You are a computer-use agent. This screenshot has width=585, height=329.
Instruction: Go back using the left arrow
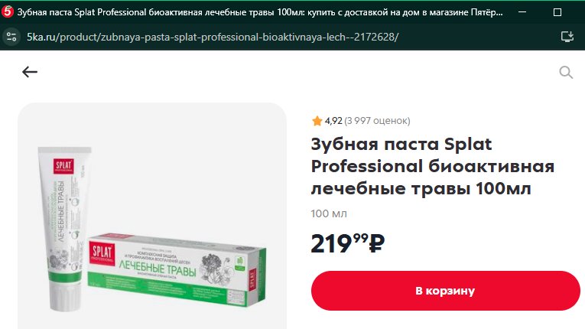[30, 72]
